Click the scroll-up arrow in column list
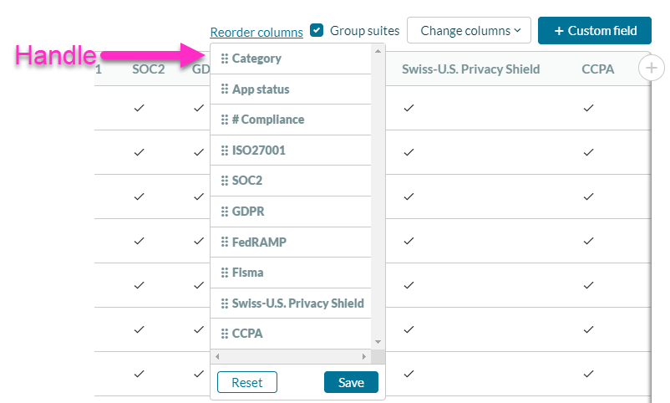670x403 pixels. click(378, 51)
